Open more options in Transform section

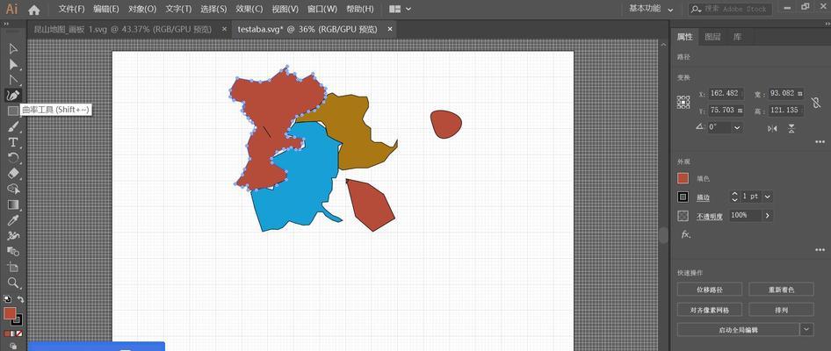(x=820, y=142)
